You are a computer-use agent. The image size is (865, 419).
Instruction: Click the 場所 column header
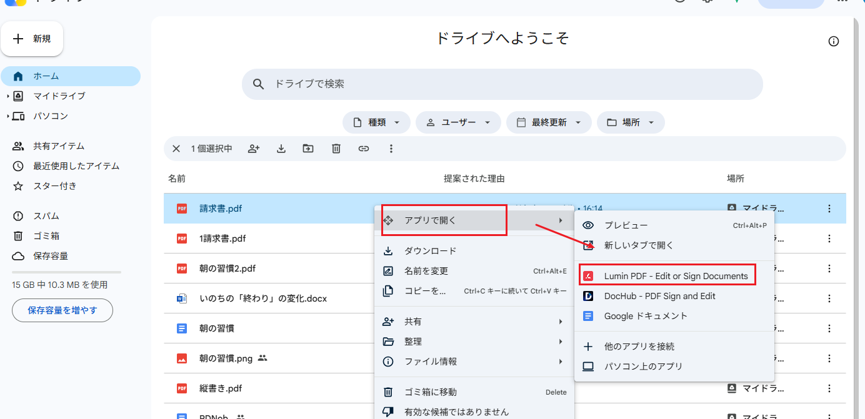coord(736,179)
